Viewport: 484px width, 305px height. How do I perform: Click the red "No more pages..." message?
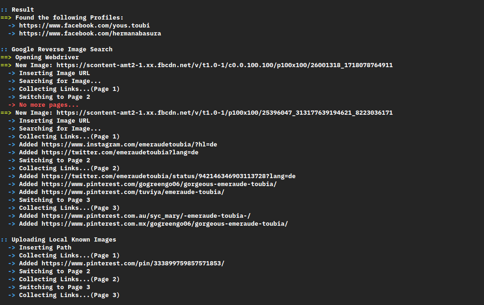point(49,105)
